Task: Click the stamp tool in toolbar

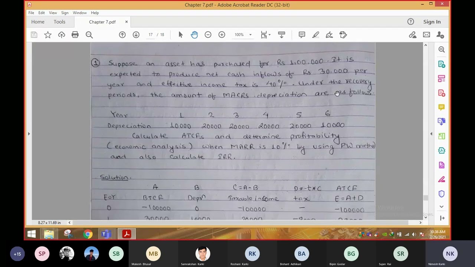Action: [343, 35]
